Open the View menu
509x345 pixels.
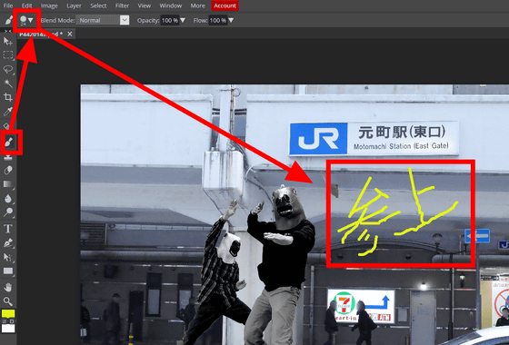click(145, 5)
